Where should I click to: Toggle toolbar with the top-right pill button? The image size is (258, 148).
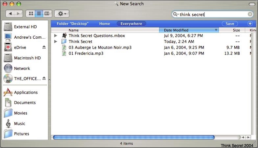coord(252,4)
